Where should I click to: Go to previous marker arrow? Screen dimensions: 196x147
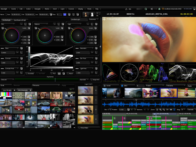pyautogui.click(x=145, y=110)
